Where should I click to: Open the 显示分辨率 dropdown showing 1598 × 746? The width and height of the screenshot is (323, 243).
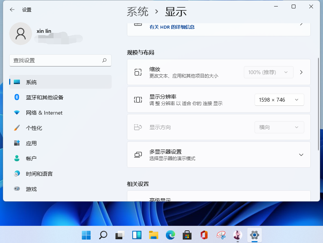[279, 100]
